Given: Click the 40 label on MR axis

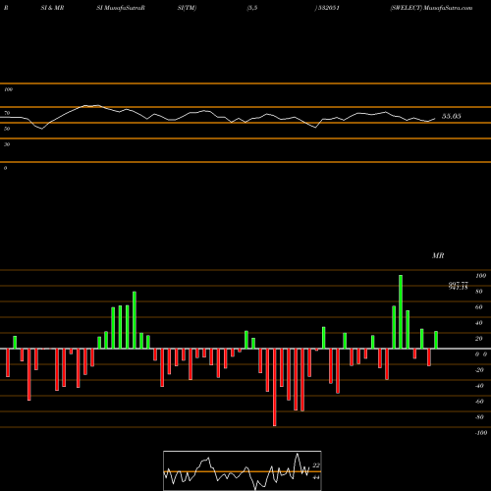Looking at the screenshot, I should (479, 323).
